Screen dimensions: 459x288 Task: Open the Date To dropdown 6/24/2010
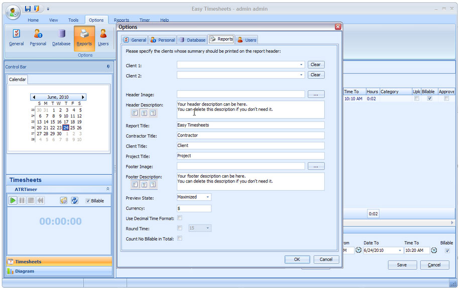400,250
